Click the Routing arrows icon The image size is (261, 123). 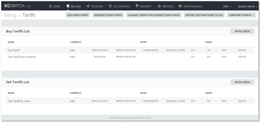click(88, 6)
